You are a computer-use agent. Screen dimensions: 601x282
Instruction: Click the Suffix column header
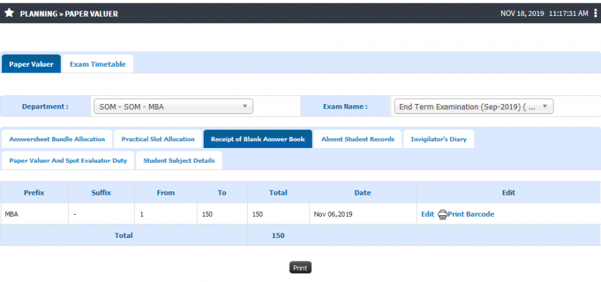102,193
